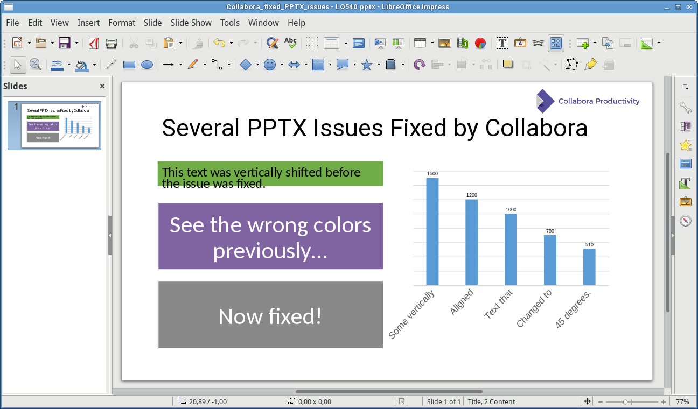Start slideshow from current slide icon
This screenshot has width=698, height=409.
click(x=398, y=43)
